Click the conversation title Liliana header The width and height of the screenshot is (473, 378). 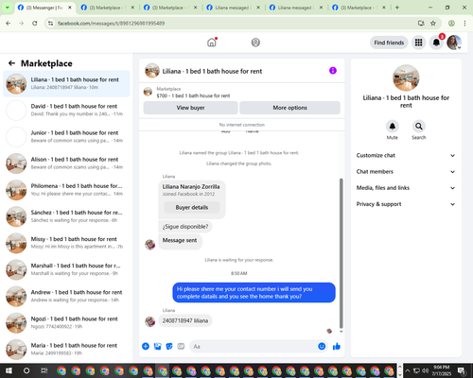[212, 71]
